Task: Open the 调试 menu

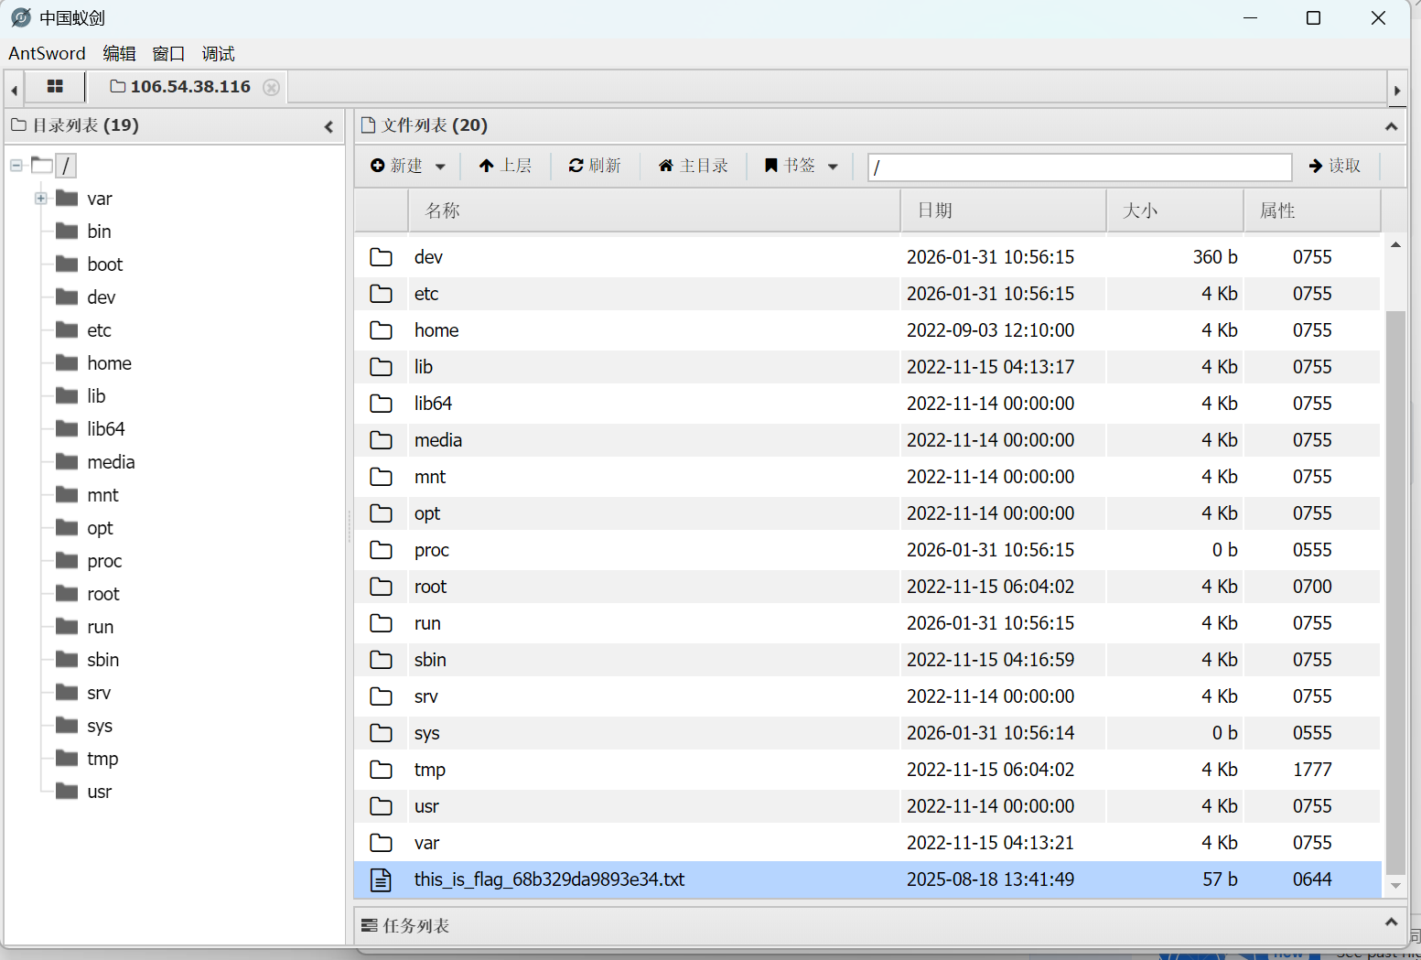Action: point(218,53)
